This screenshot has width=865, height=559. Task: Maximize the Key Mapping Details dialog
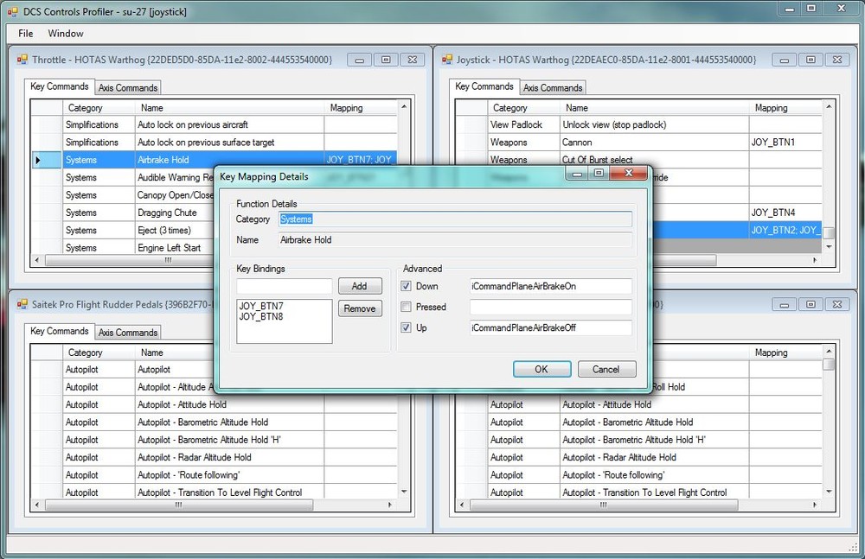coord(599,174)
